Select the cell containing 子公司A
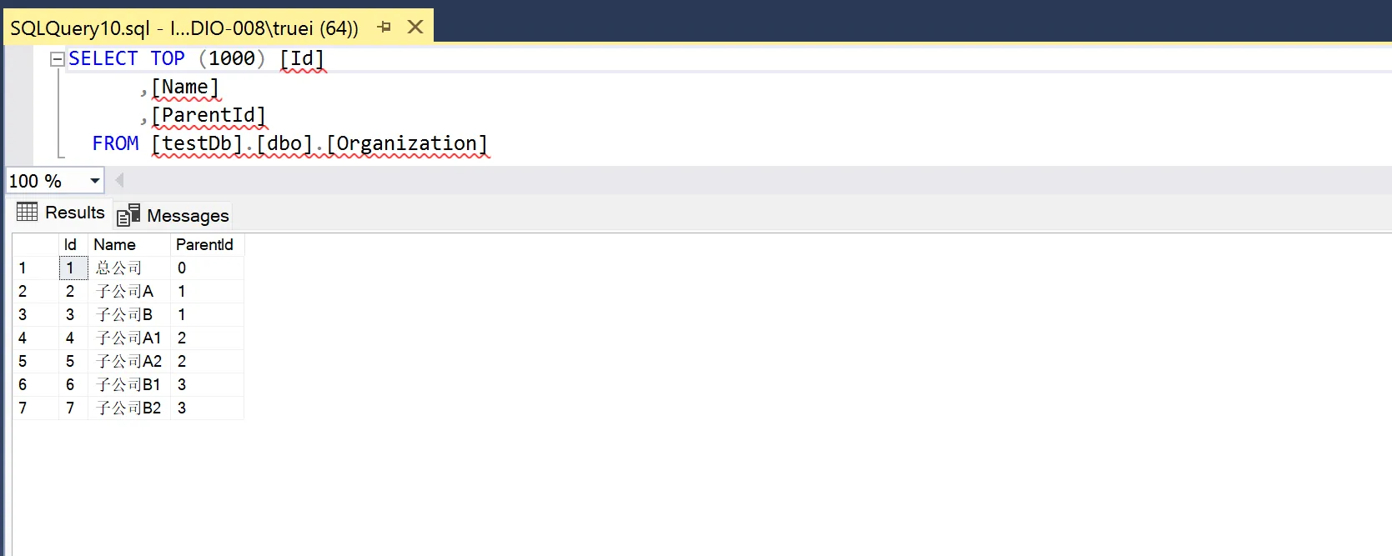The image size is (1392, 556). (129, 291)
